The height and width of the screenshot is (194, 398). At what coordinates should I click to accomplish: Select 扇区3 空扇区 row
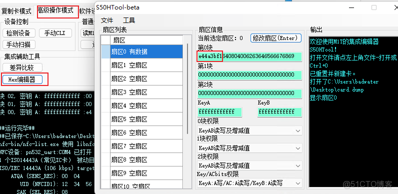[x=146, y=92]
